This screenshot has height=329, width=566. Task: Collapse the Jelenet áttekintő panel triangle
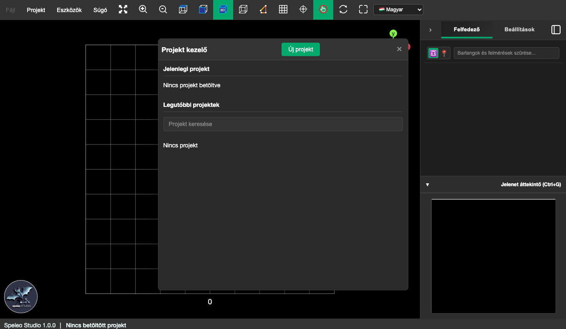click(427, 185)
